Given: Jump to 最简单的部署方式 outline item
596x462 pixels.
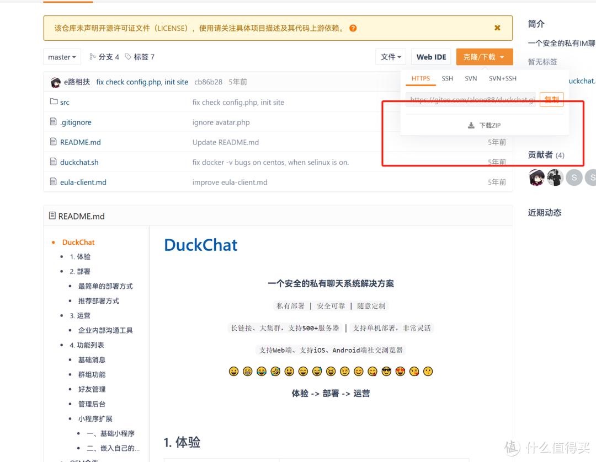Looking at the screenshot, I should (105, 286).
